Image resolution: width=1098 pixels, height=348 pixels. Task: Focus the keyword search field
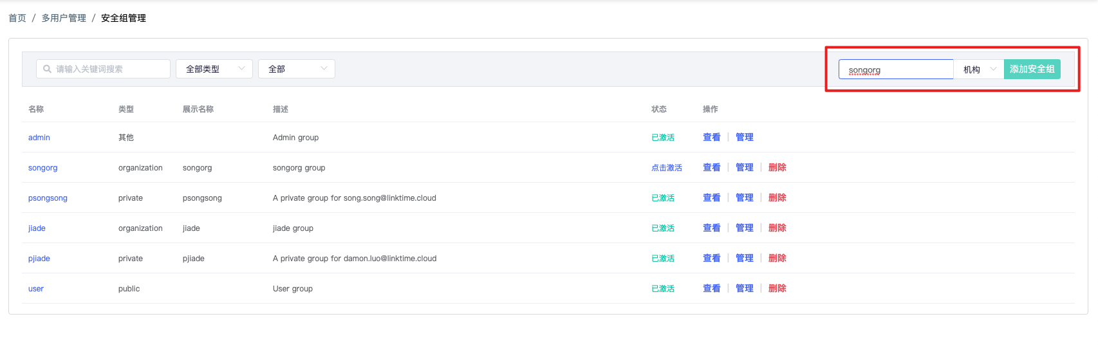tap(103, 69)
